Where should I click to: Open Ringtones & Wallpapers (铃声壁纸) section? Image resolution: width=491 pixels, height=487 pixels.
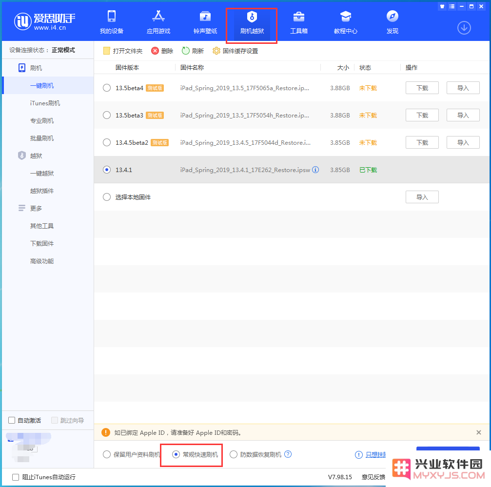[205, 22]
